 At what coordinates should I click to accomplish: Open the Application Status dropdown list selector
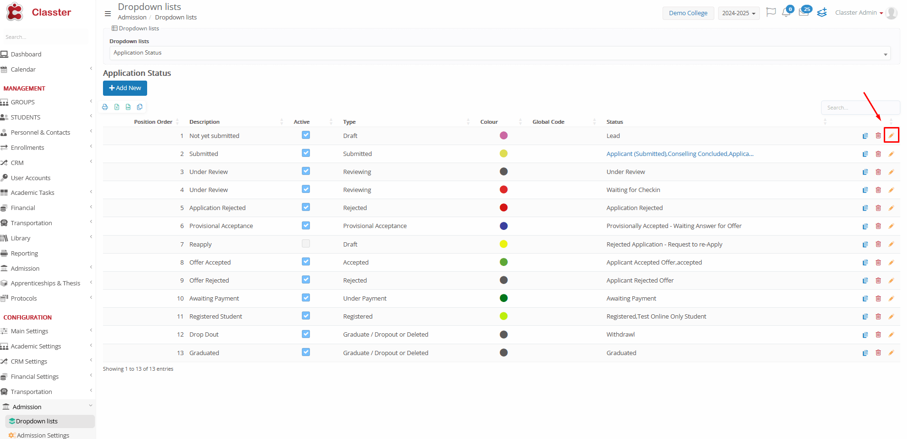point(499,53)
